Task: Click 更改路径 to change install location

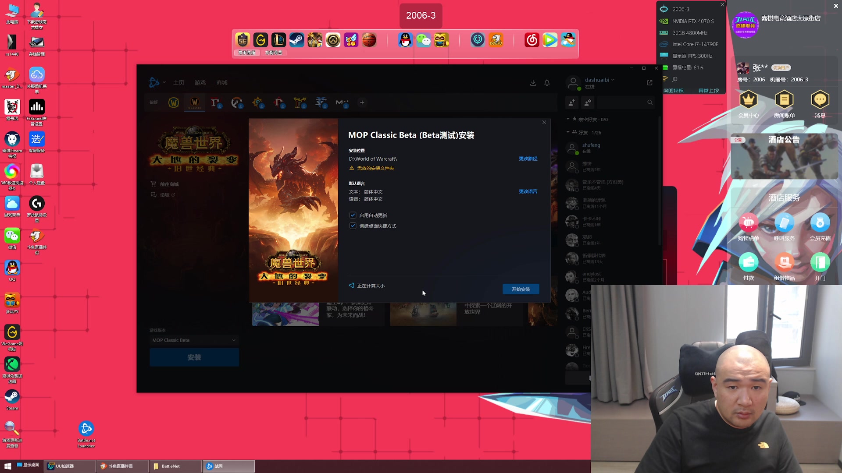Action: click(x=528, y=159)
